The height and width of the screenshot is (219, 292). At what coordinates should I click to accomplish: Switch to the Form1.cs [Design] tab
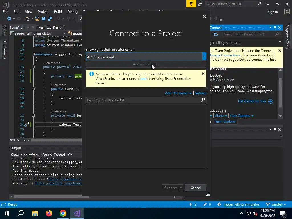[x=51, y=27]
